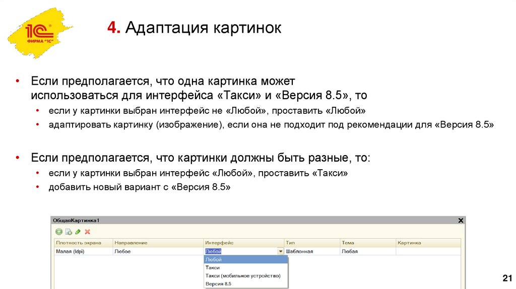
Task: Click the 1C firm logo
Action: [40, 33]
